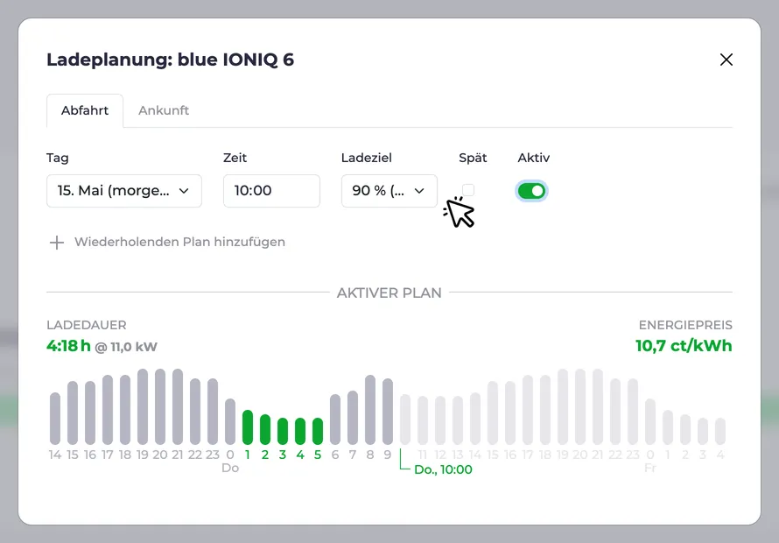The height and width of the screenshot is (543, 779).
Task: Click the green hour label 4
Action: pyautogui.click(x=300, y=455)
